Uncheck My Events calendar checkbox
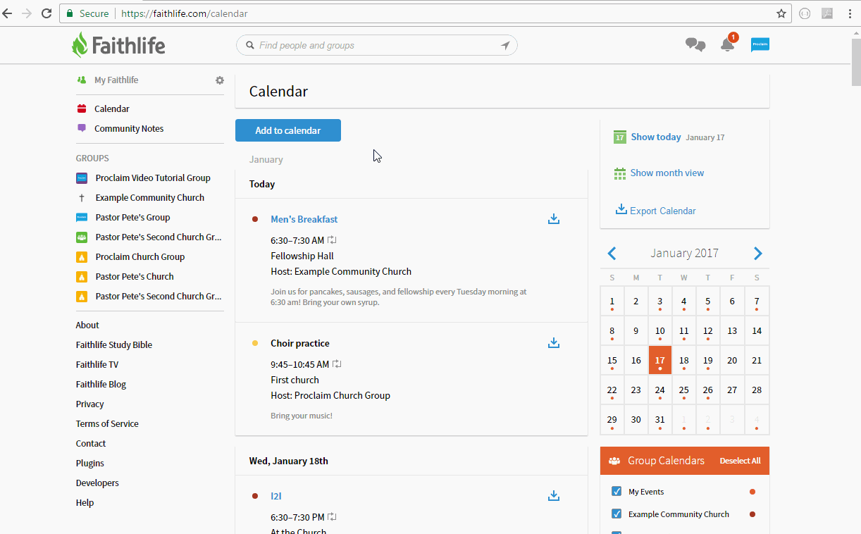 coord(617,492)
